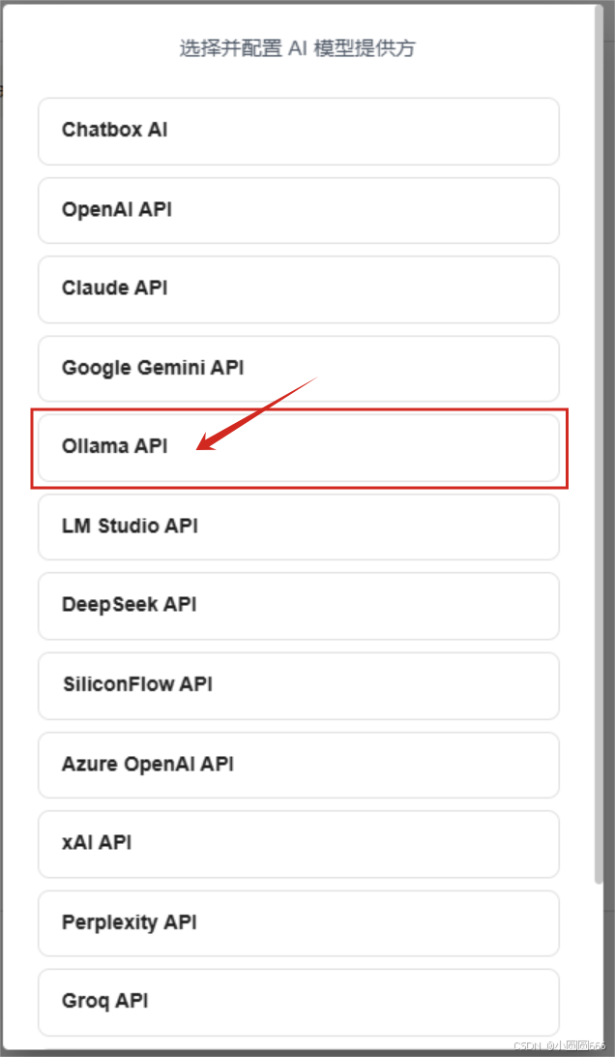The height and width of the screenshot is (1057, 615).
Task: Choose SiliconFlow API from the list
Action: tap(299, 685)
